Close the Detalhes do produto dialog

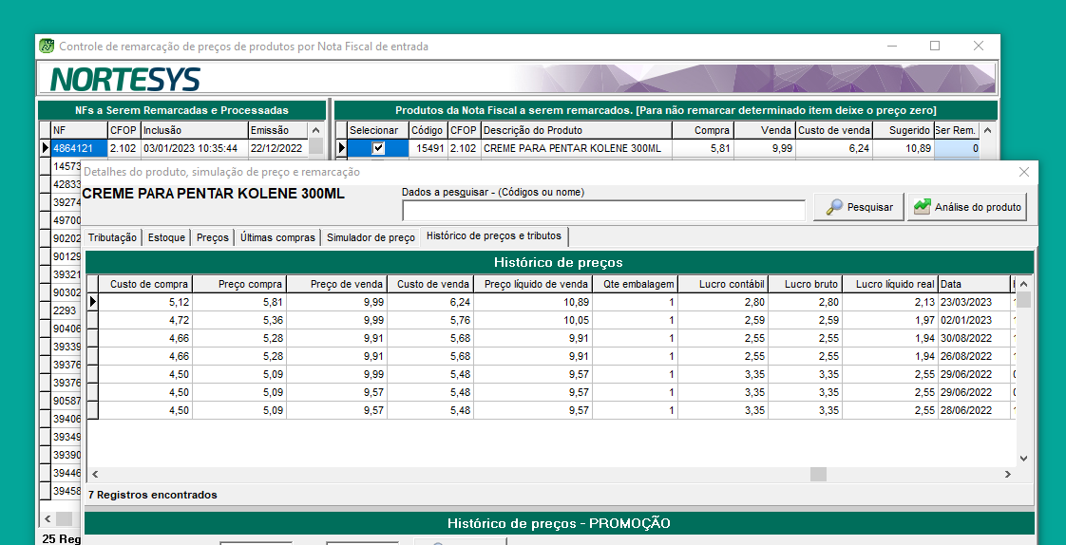click(1023, 172)
